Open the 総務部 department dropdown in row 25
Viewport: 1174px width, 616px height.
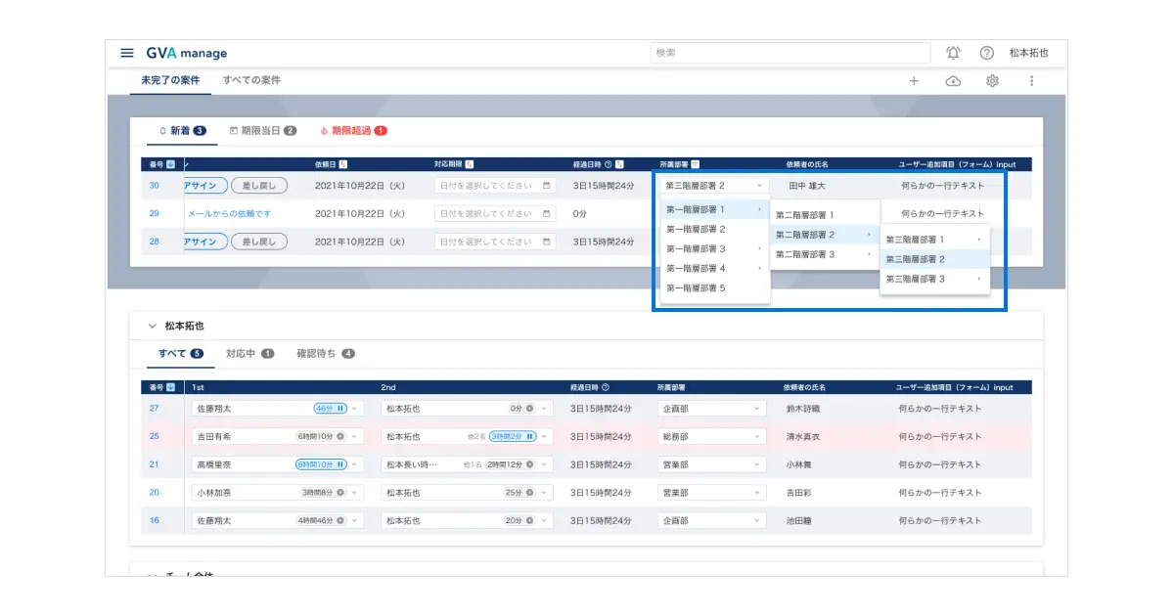[x=711, y=436]
